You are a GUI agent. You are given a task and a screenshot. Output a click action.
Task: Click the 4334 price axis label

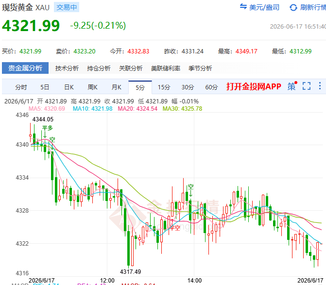(22, 178)
